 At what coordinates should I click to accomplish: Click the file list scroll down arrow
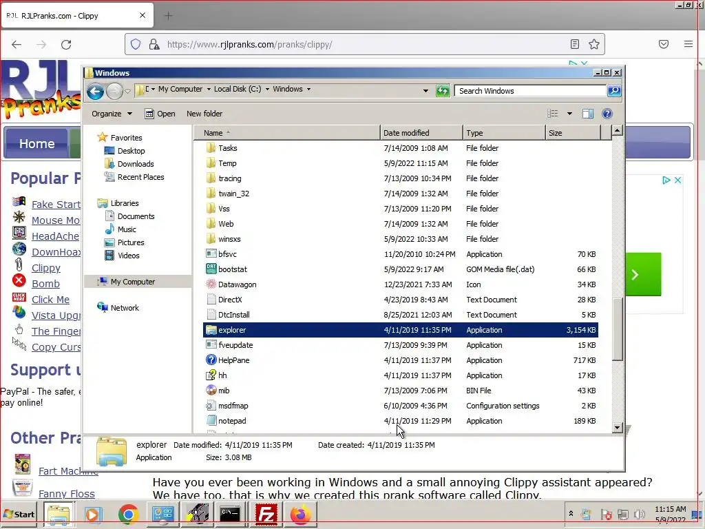coord(618,427)
